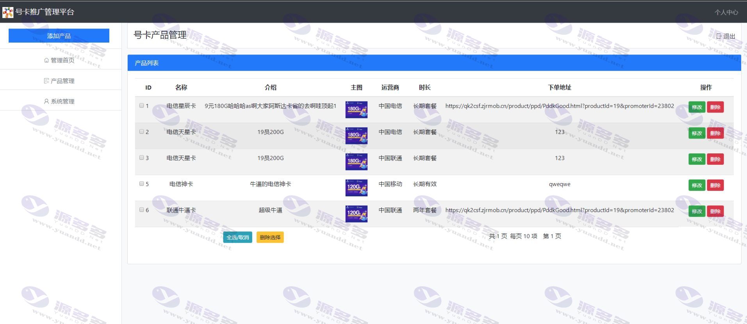Click 删除 for product ID 2
Image resolution: width=747 pixels, height=324 pixels.
point(715,133)
